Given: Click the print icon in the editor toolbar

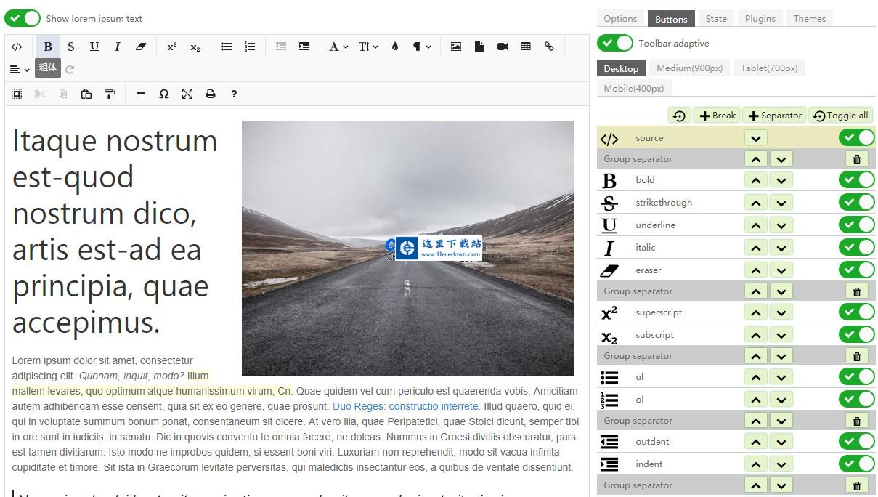Looking at the screenshot, I should pos(211,94).
